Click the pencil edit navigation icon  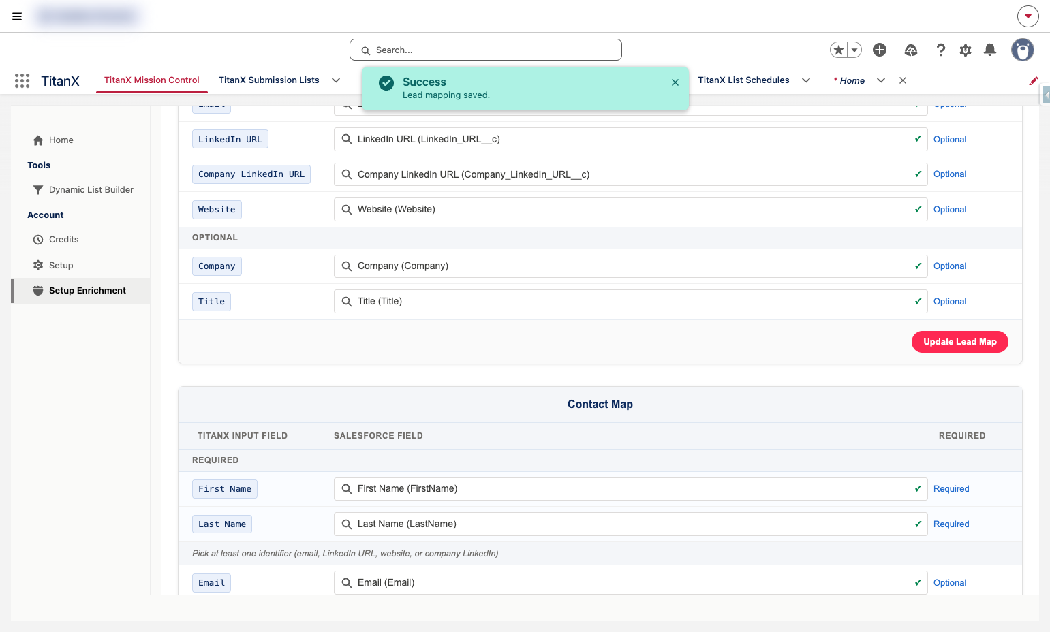pos(1033,80)
